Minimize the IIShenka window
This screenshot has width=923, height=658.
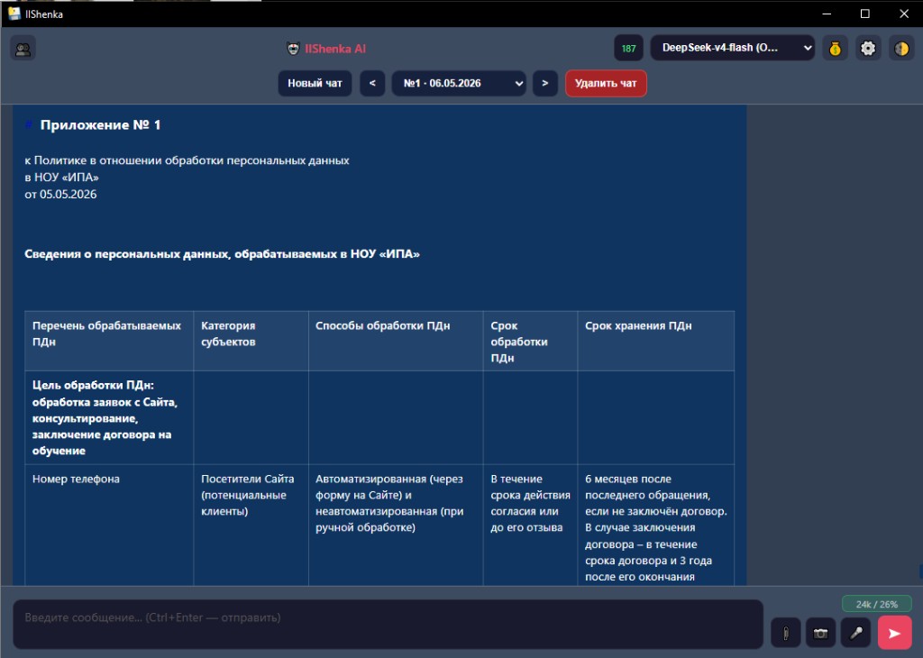(x=827, y=14)
